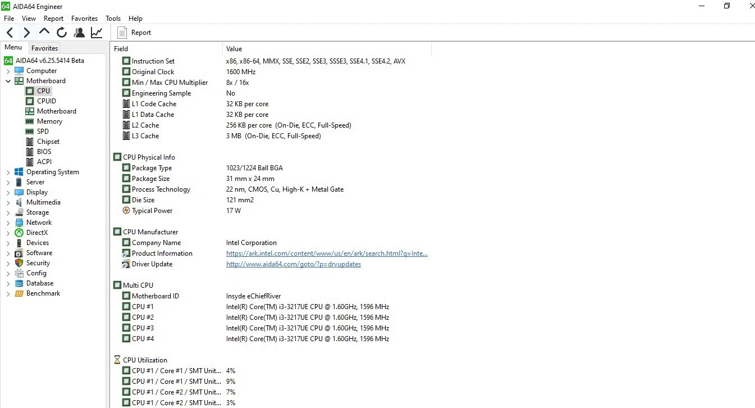The height and width of the screenshot is (408, 755).
Task: Click the Report button in the toolbar
Action: (134, 33)
